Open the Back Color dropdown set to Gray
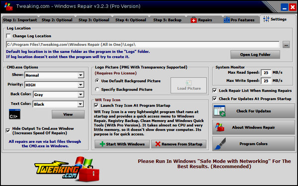The width and height of the screenshot is (298, 186). pyautogui.click(x=58, y=95)
